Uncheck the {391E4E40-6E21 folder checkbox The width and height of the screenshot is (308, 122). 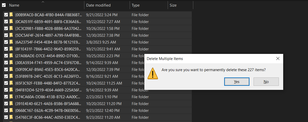pyautogui.click(x=6, y=104)
